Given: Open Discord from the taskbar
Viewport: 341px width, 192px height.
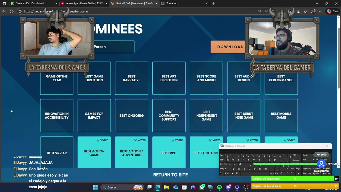Looking at the screenshot, I should (228, 187).
